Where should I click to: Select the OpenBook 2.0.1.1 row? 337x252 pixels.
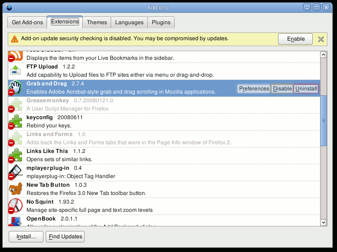click(x=164, y=220)
